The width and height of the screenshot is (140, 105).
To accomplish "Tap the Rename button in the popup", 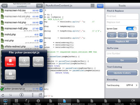I will pos(38,62).
